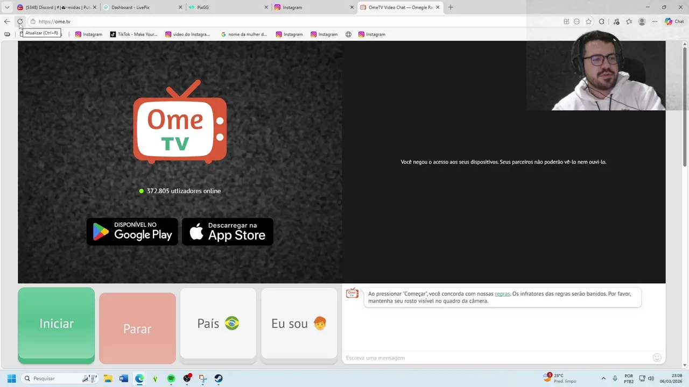Open the weather widget showing 25°C

point(561,378)
